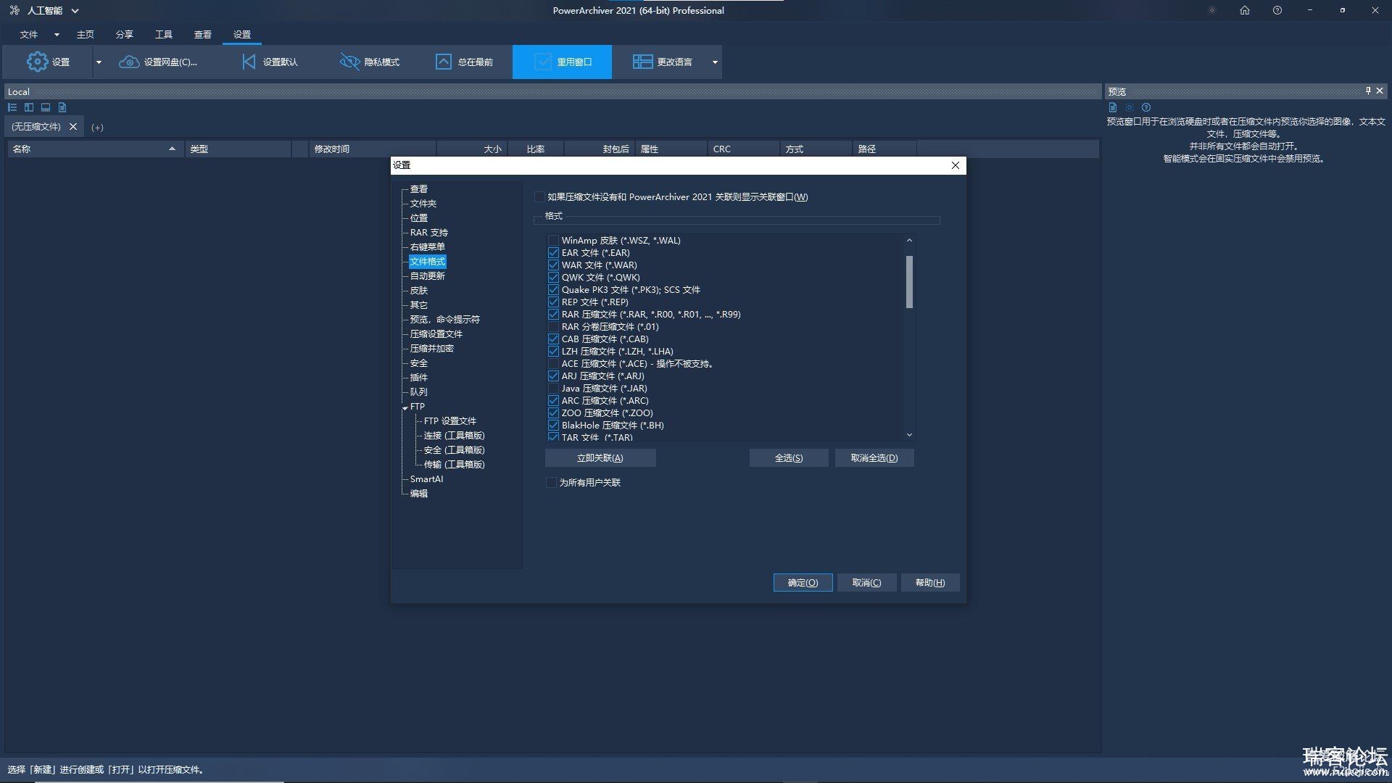Uncheck RAR 压缩文件 (*.RAR) checkbox
The height and width of the screenshot is (783, 1392).
553,315
